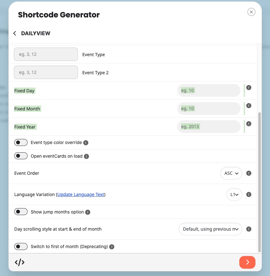Click info icon beside Show jump months option
This screenshot has width=270, height=276.
tap(88, 212)
